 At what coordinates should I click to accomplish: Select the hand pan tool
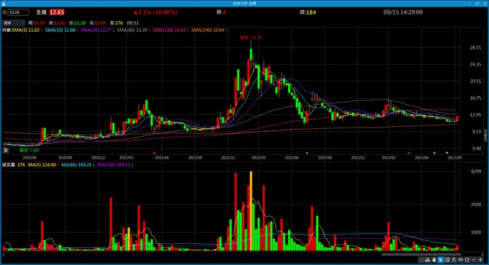[x=433, y=260]
